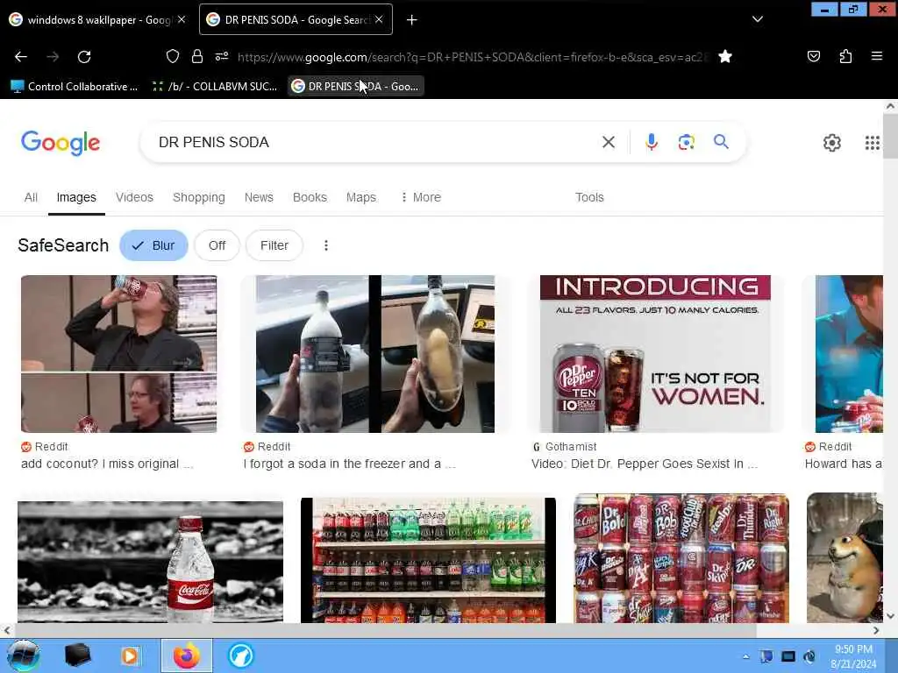
Task: Open the Control Collaborative bookmark
Action: 75,87
